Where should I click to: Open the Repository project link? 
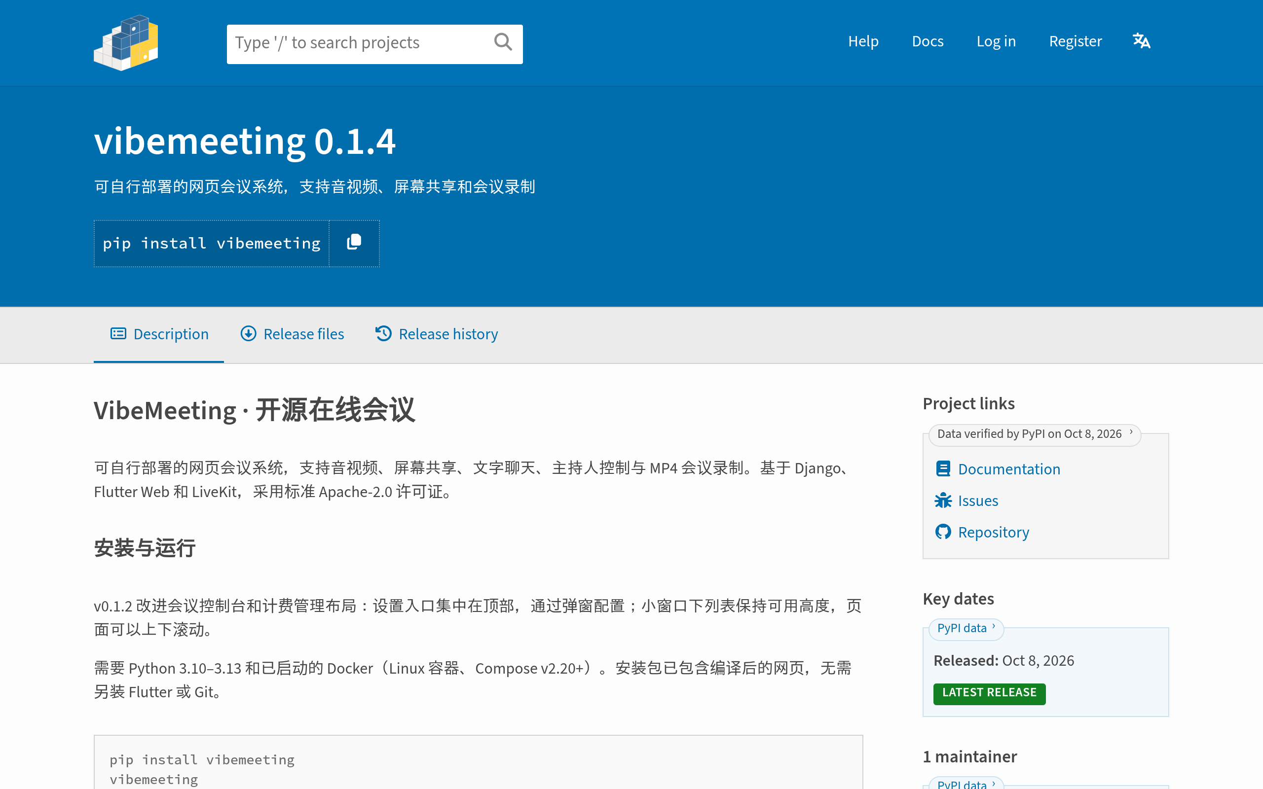pyautogui.click(x=993, y=532)
